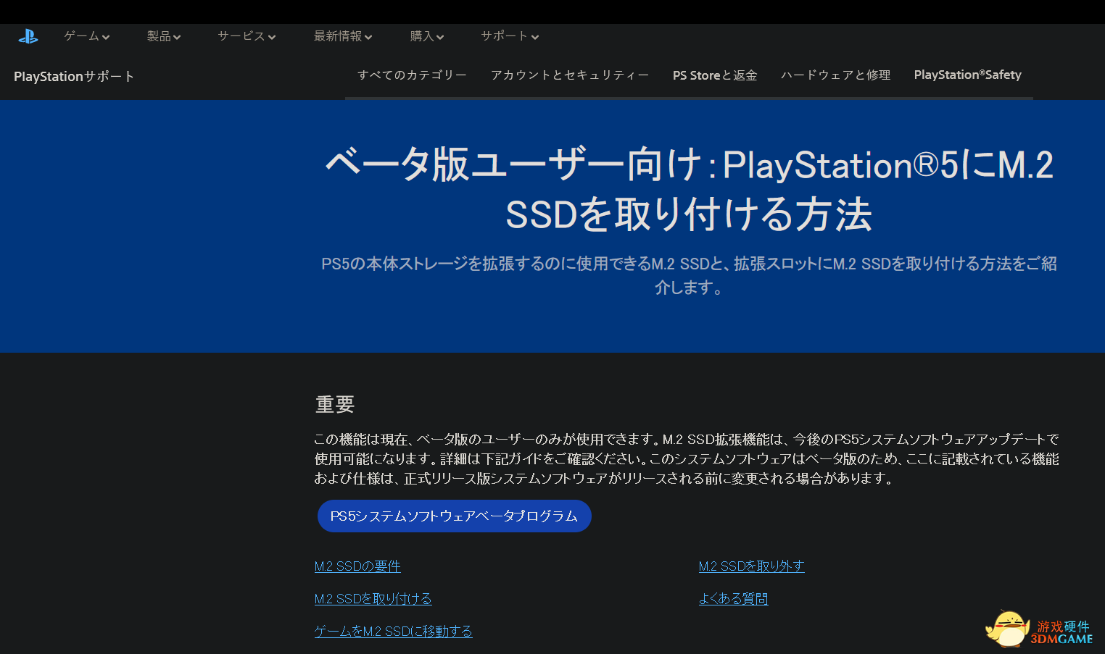
Task: Switch to アカウントとセキュリティー tab
Action: [570, 75]
